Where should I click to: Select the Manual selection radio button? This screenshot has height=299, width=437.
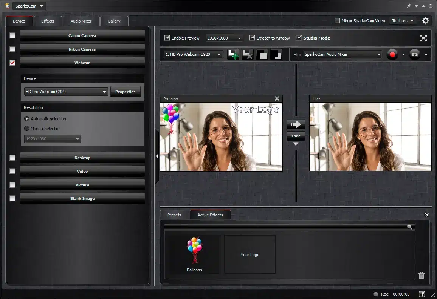point(27,129)
